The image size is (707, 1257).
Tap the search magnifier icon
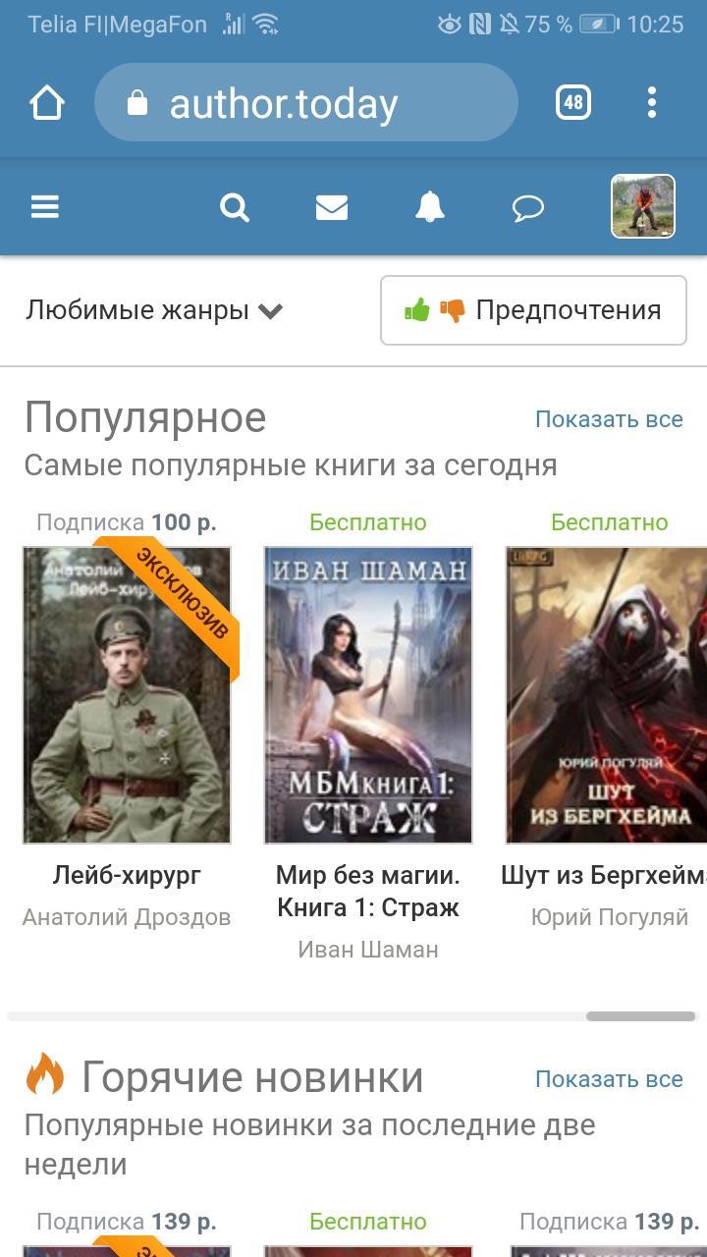pos(235,207)
